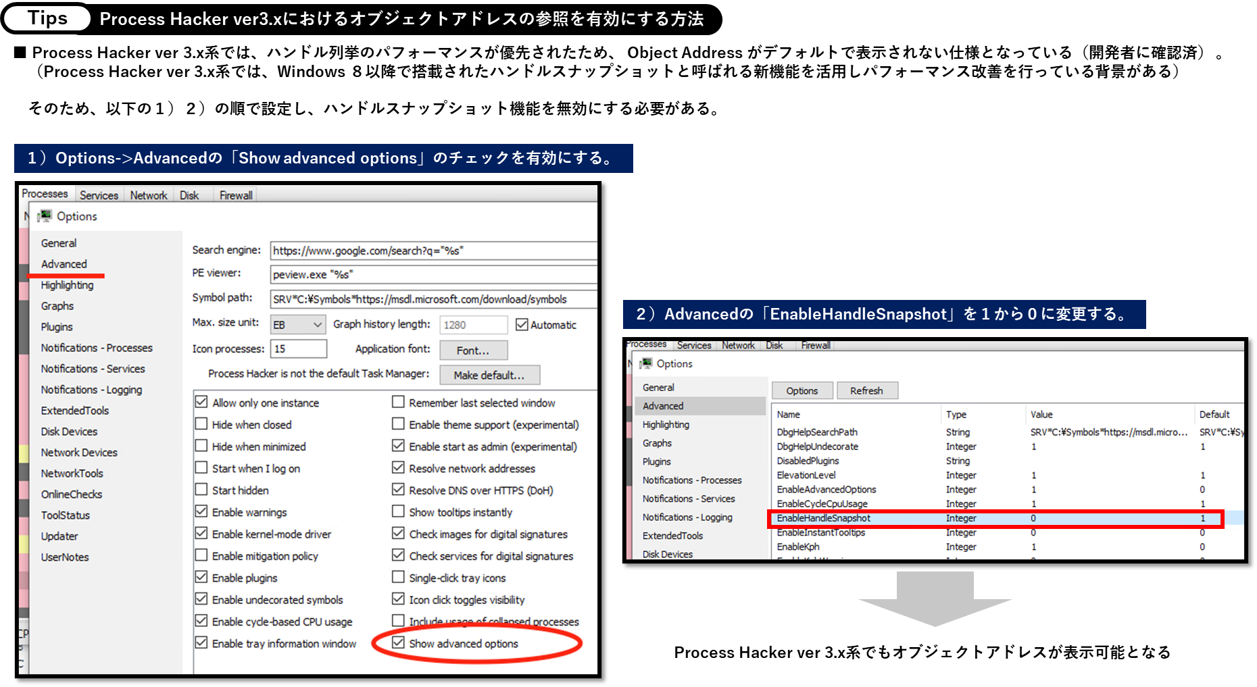Sort settings by the Name column header
This screenshot has height=687, width=1257.
coord(789,414)
